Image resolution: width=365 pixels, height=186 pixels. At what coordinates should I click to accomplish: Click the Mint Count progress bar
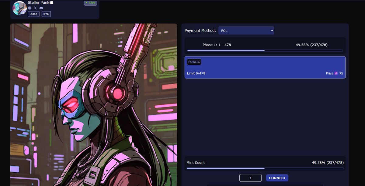[265, 168]
